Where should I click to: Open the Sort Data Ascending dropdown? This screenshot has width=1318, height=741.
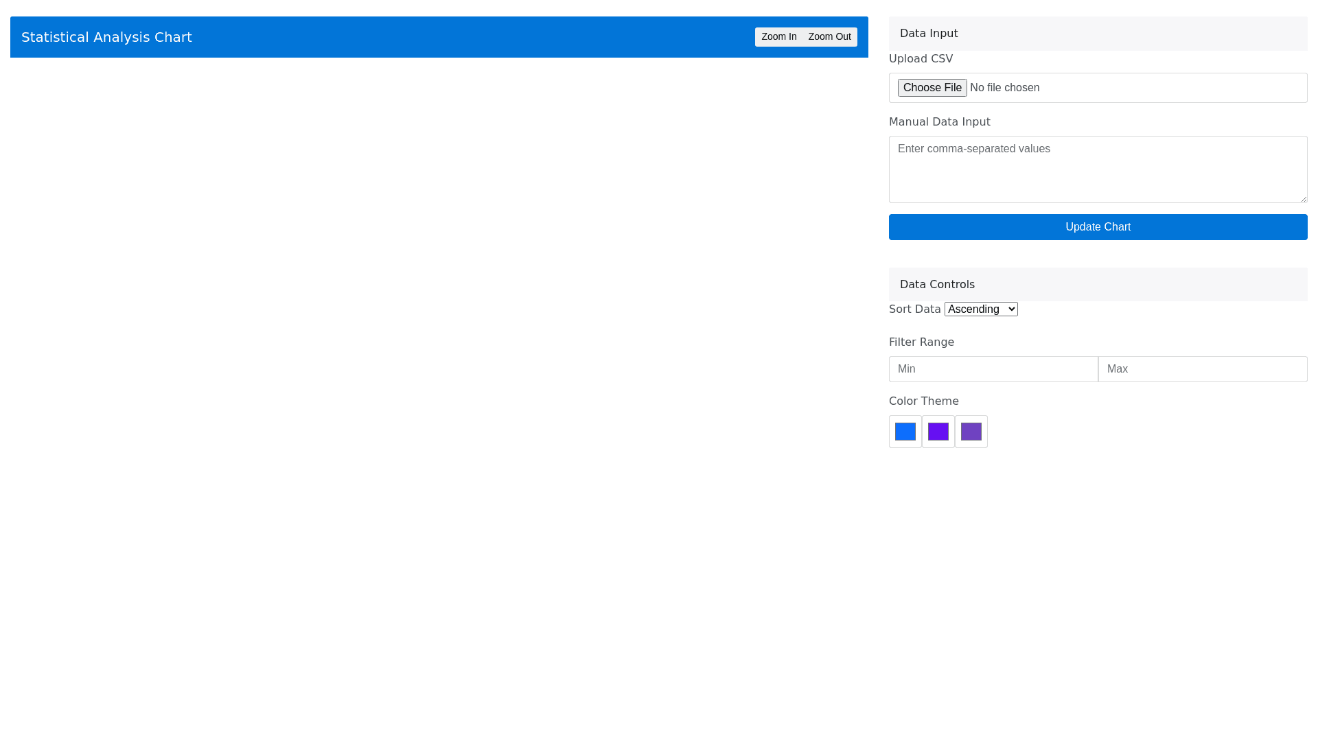pos(980,309)
